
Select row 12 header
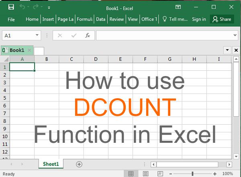(x=5, y=152)
